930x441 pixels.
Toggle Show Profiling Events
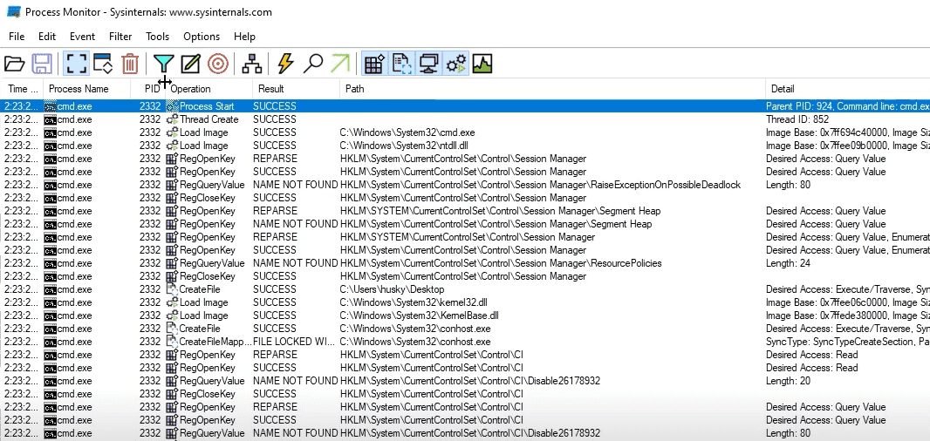click(x=482, y=64)
